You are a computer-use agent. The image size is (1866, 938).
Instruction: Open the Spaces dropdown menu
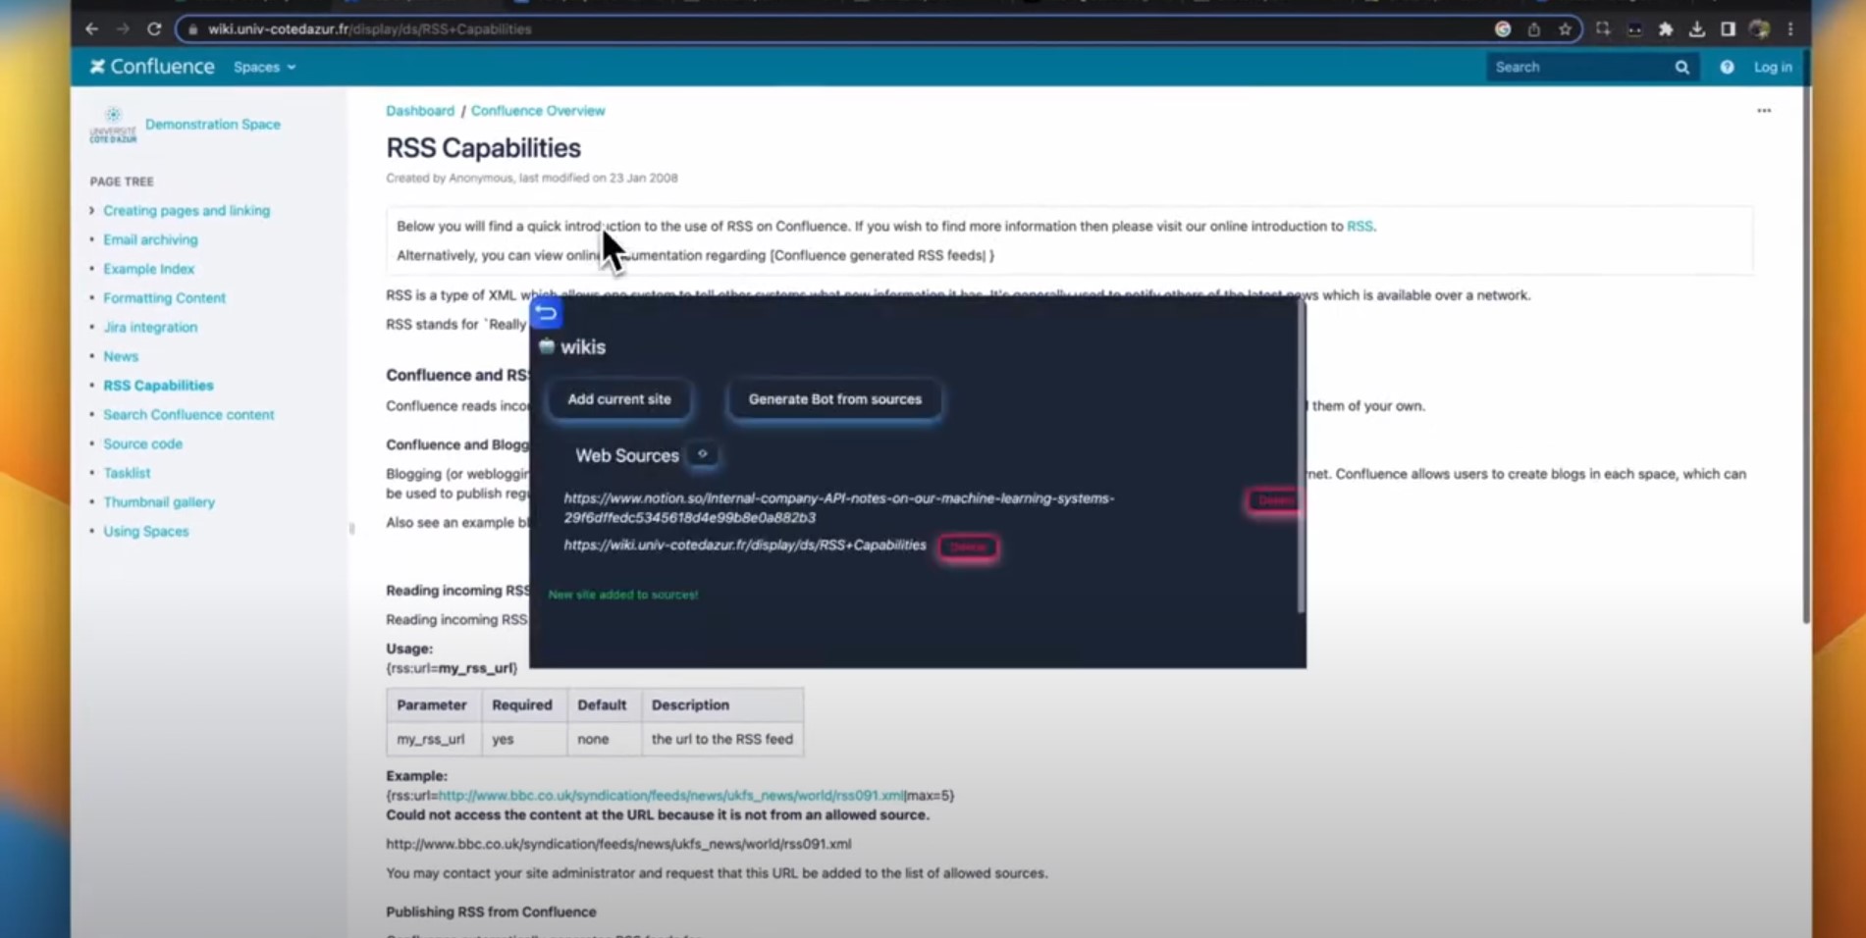[264, 68]
